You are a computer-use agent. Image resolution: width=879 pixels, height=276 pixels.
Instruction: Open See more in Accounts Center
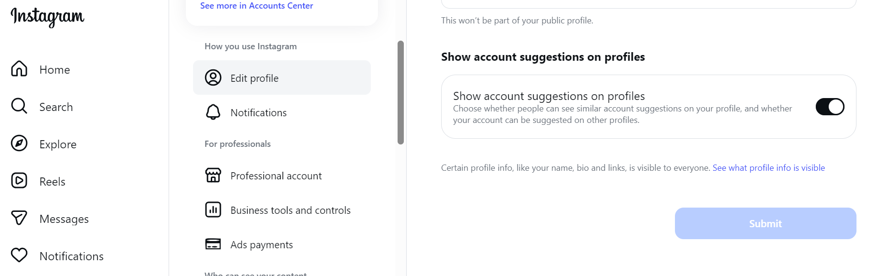tap(257, 5)
